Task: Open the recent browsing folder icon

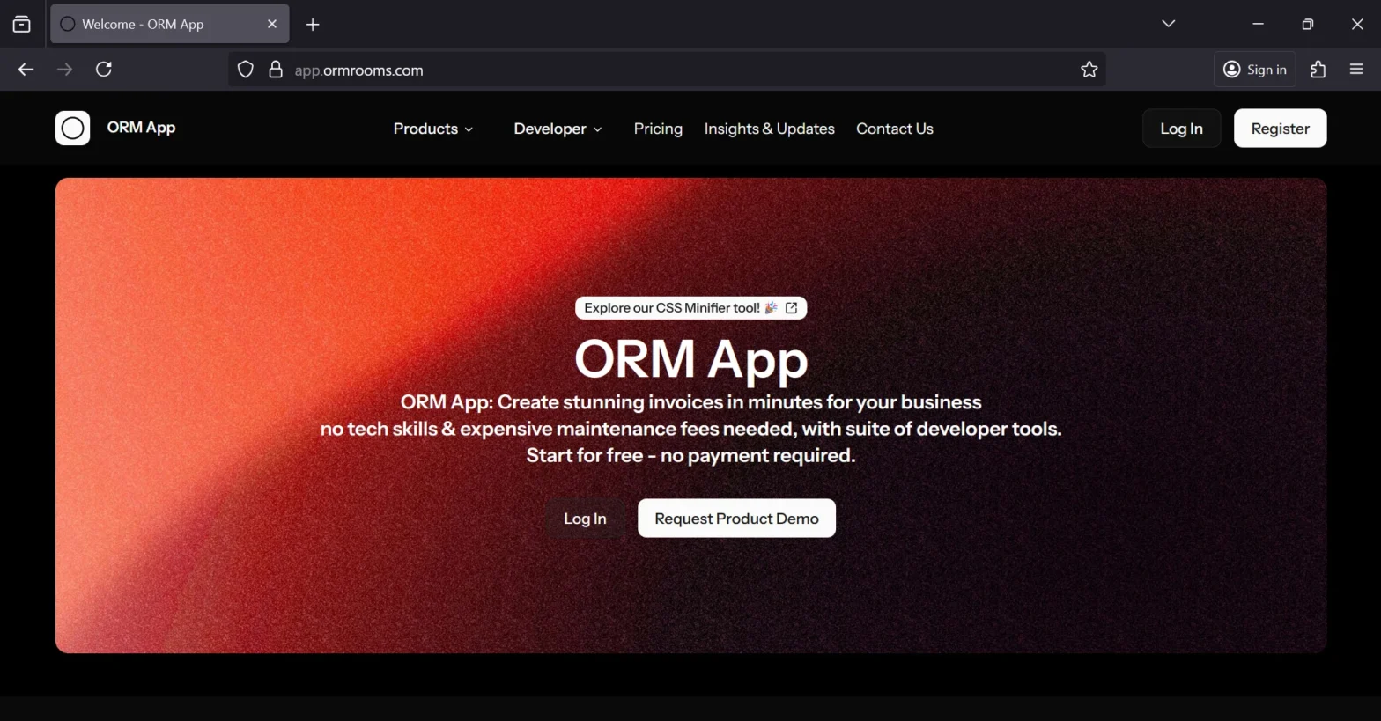Action: pyautogui.click(x=22, y=24)
